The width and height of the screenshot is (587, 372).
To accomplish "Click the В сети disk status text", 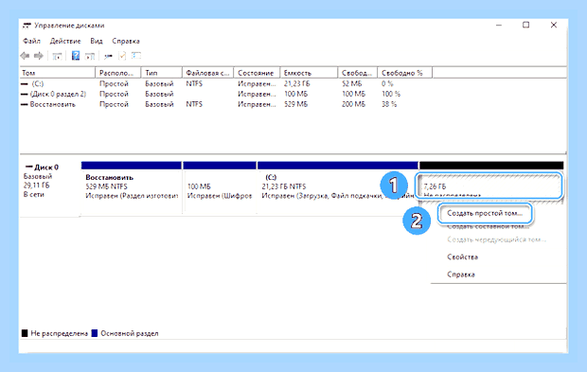I will point(34,195).
